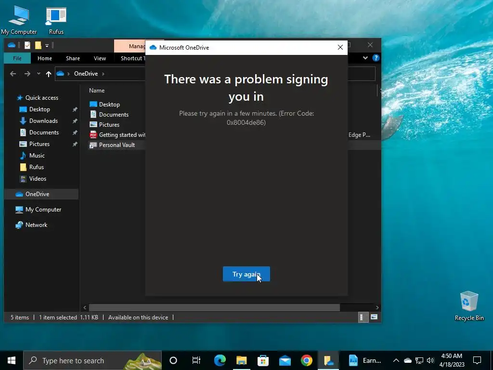Open Desktop under Quick access
Viewport: 493px width, 370px height.
click(39, 109)
